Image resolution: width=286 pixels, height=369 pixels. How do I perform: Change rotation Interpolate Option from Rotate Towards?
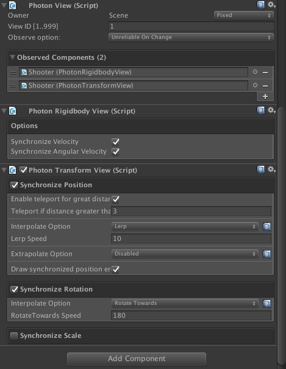point(185,303)
